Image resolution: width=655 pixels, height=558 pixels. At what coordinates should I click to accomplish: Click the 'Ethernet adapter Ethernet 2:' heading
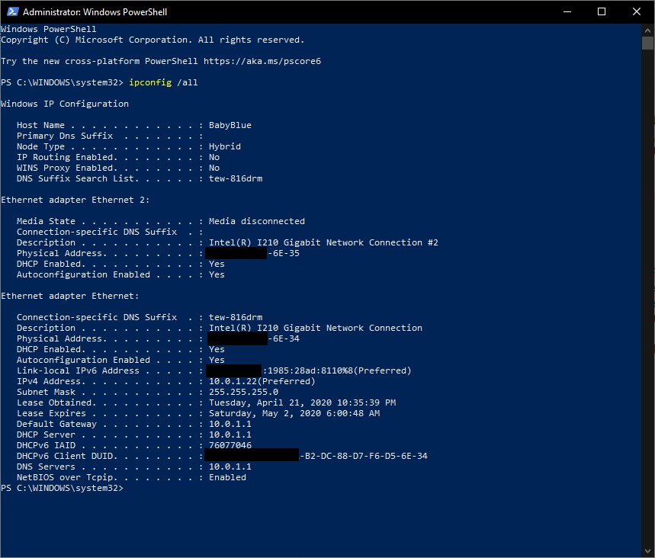(x=75, y=200)
